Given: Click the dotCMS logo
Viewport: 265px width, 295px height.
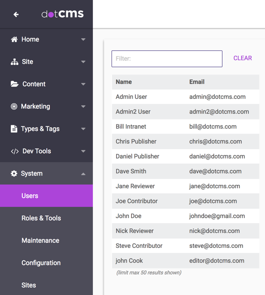Looking at the screenshot, I should (63, 14).
